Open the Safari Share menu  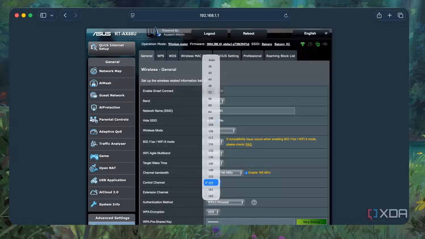click(379, 15)
